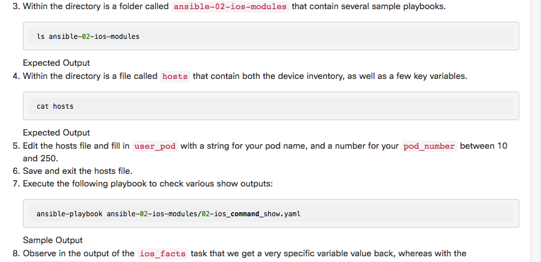Click the text 'Save and exit the hosts file.'

pyautogui.click(x=78, y=171)
